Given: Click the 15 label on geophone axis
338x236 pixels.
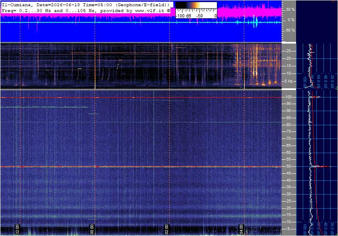Looking at the screenshot, I should pyautogui.click(x=289, y=66).
